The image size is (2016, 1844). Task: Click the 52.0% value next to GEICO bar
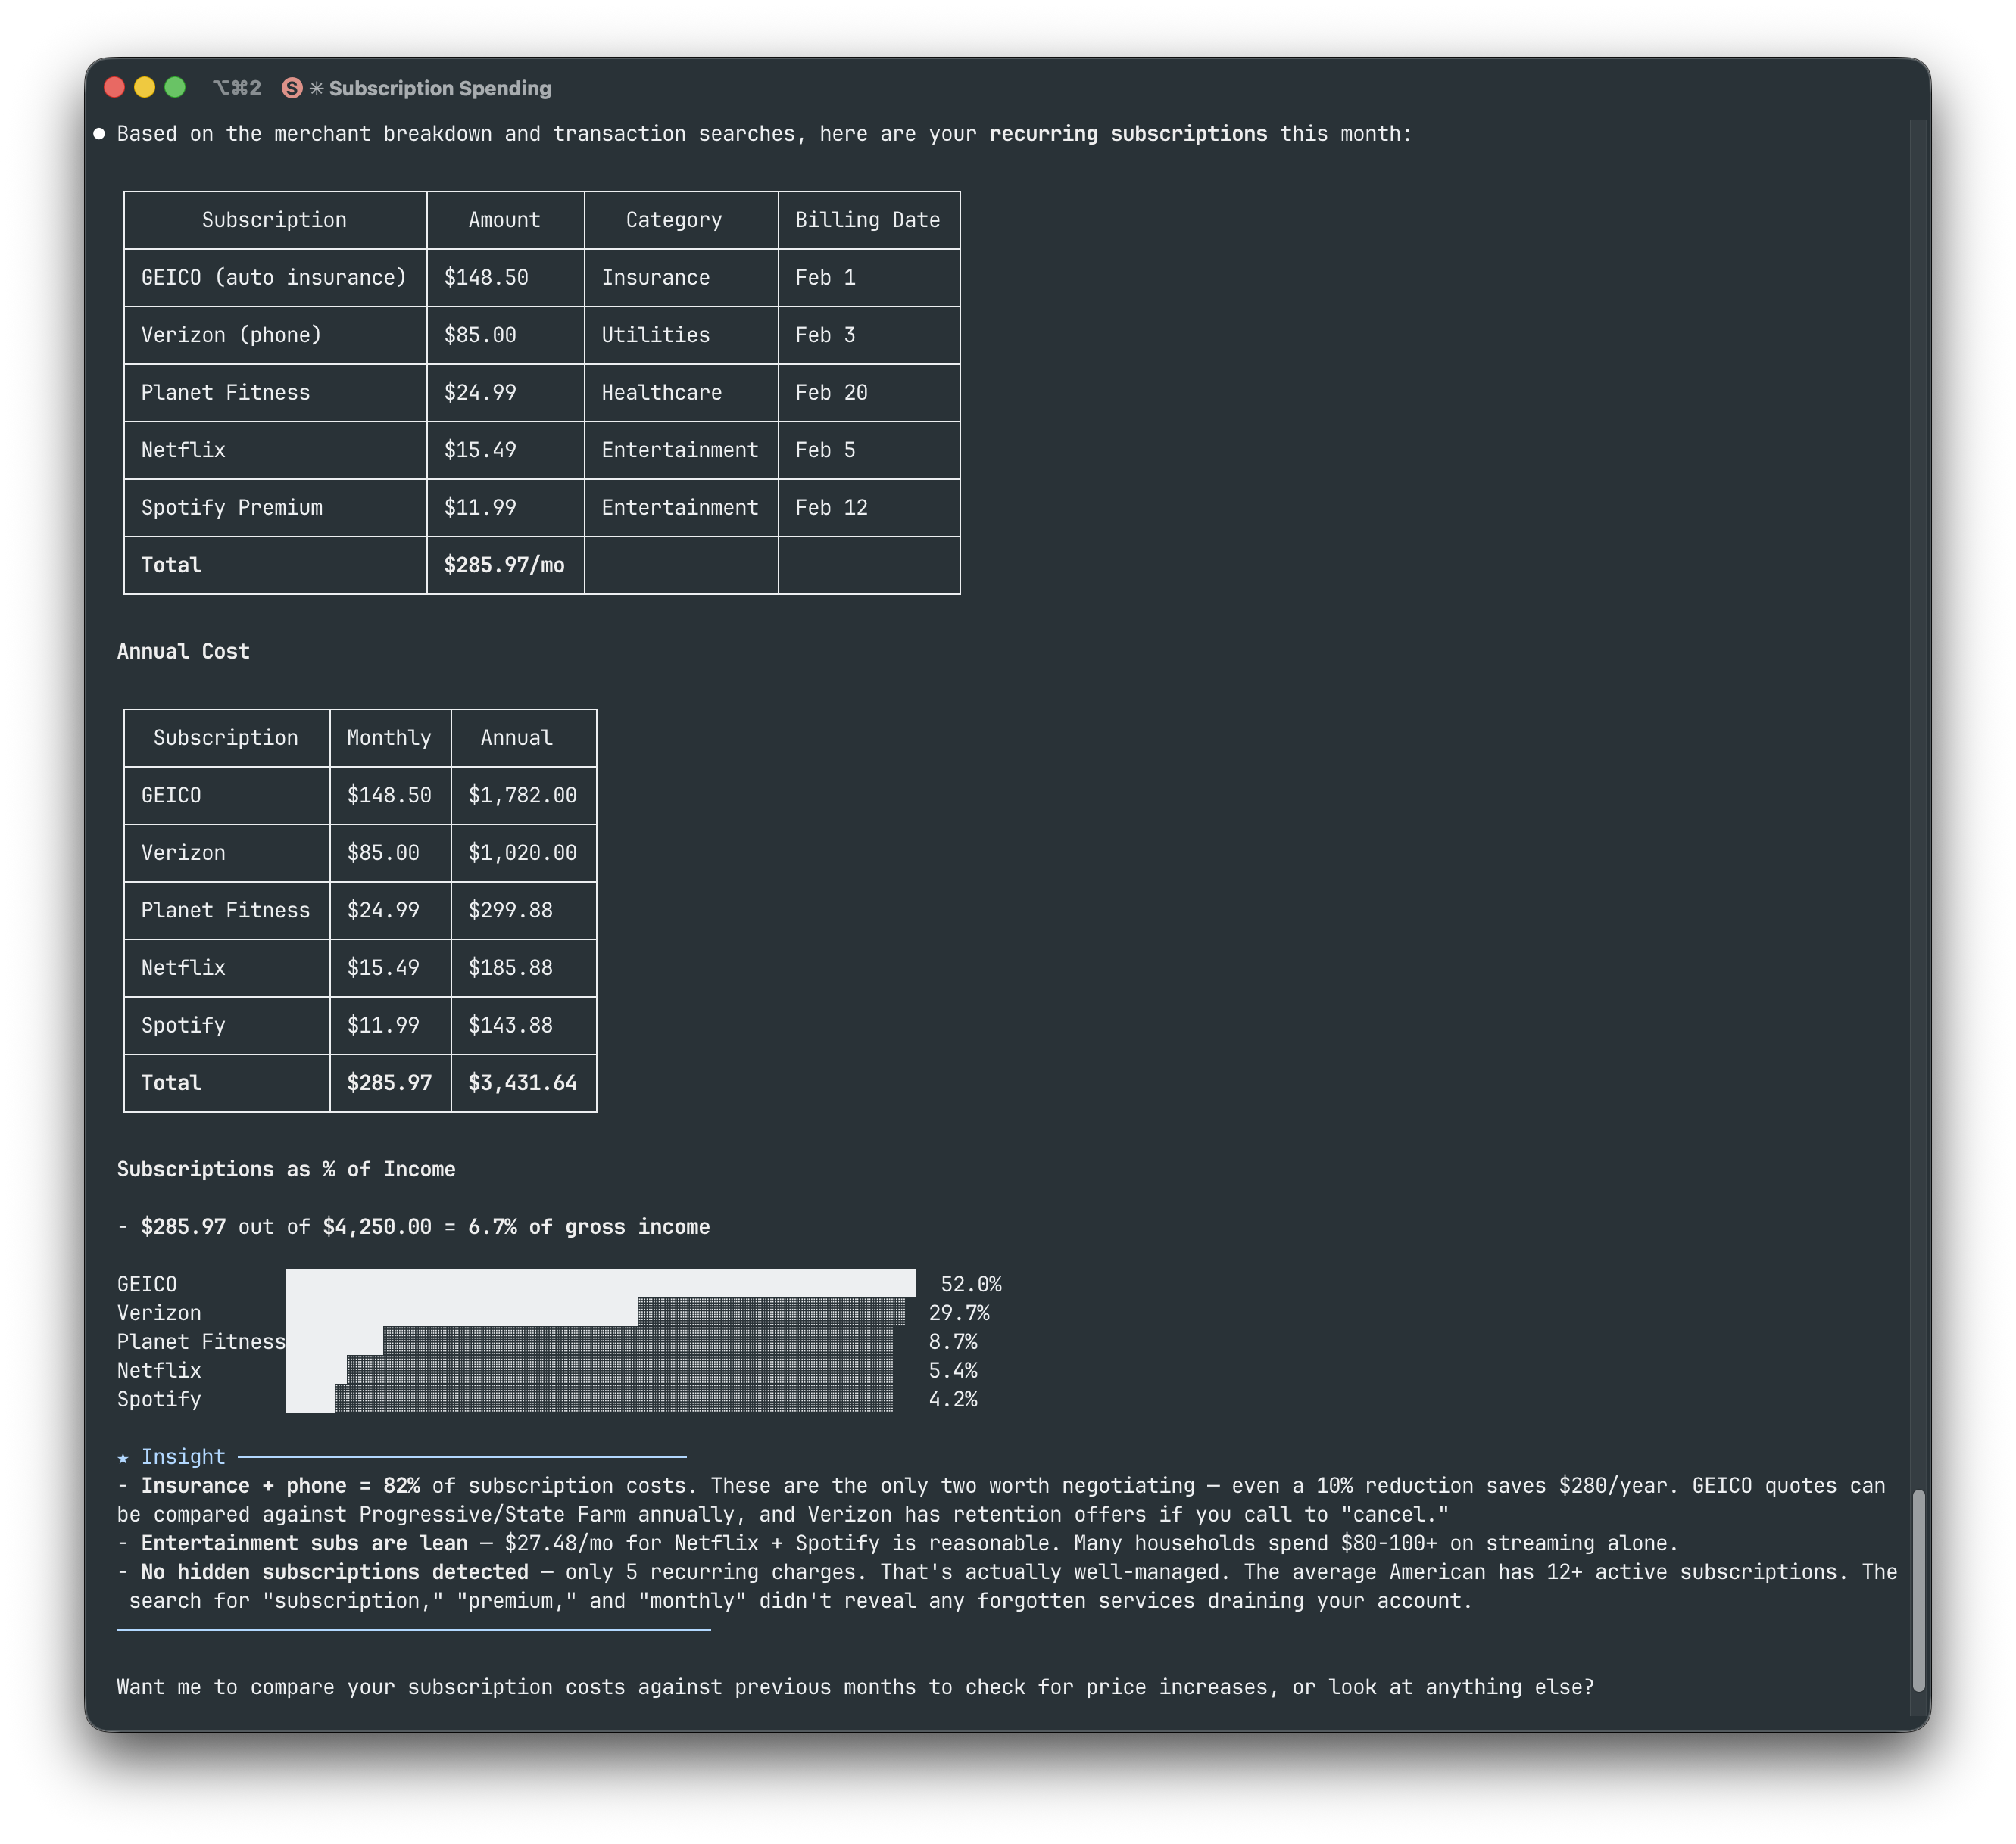pos(971,1283)
